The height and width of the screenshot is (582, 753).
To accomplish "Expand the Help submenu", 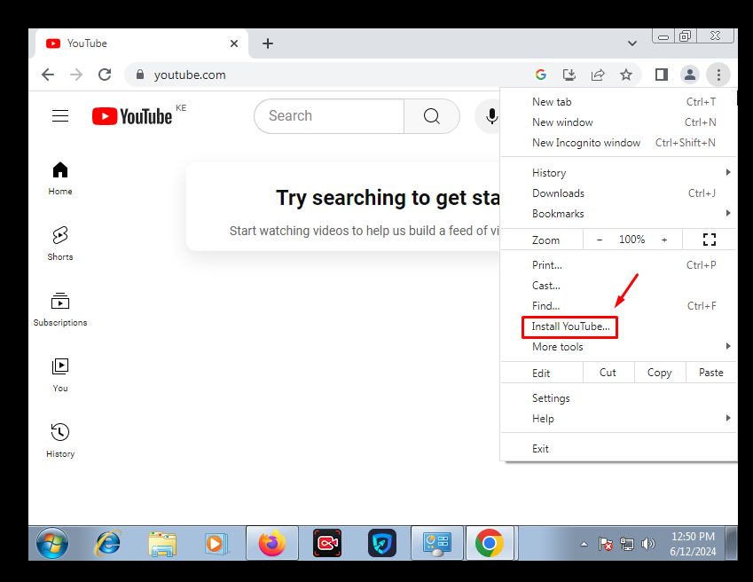I will pos(618,419).
